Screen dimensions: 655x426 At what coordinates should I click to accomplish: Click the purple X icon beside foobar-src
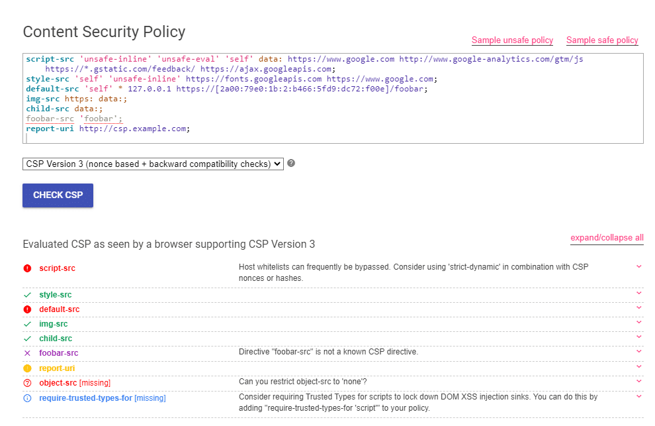28,353
